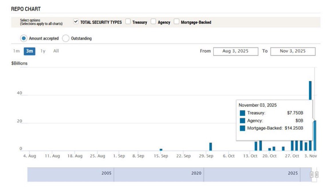Click tooltip date November 03, 2025
Viewport: 330px width, 188px height.
point(258,105)
